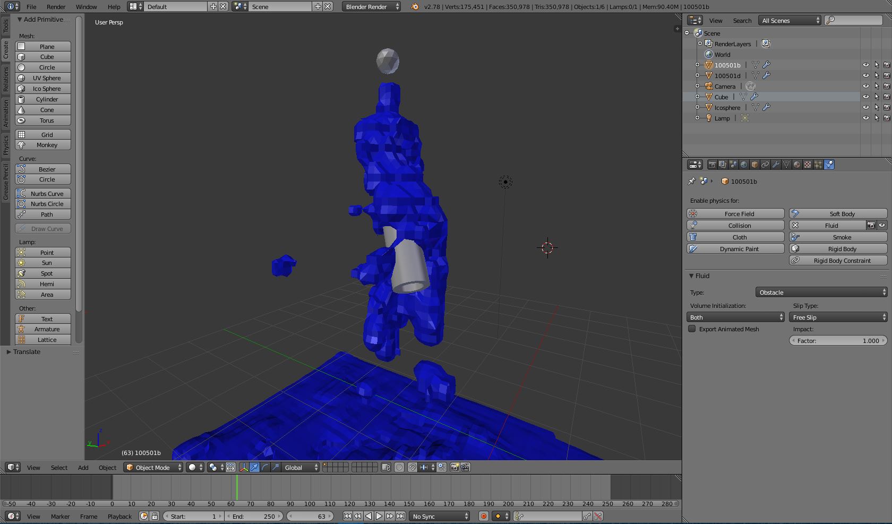Image resolution: width=892 pixels, height=524 pixels.
Task: Play the animation forward
Action: click(379, 516)
